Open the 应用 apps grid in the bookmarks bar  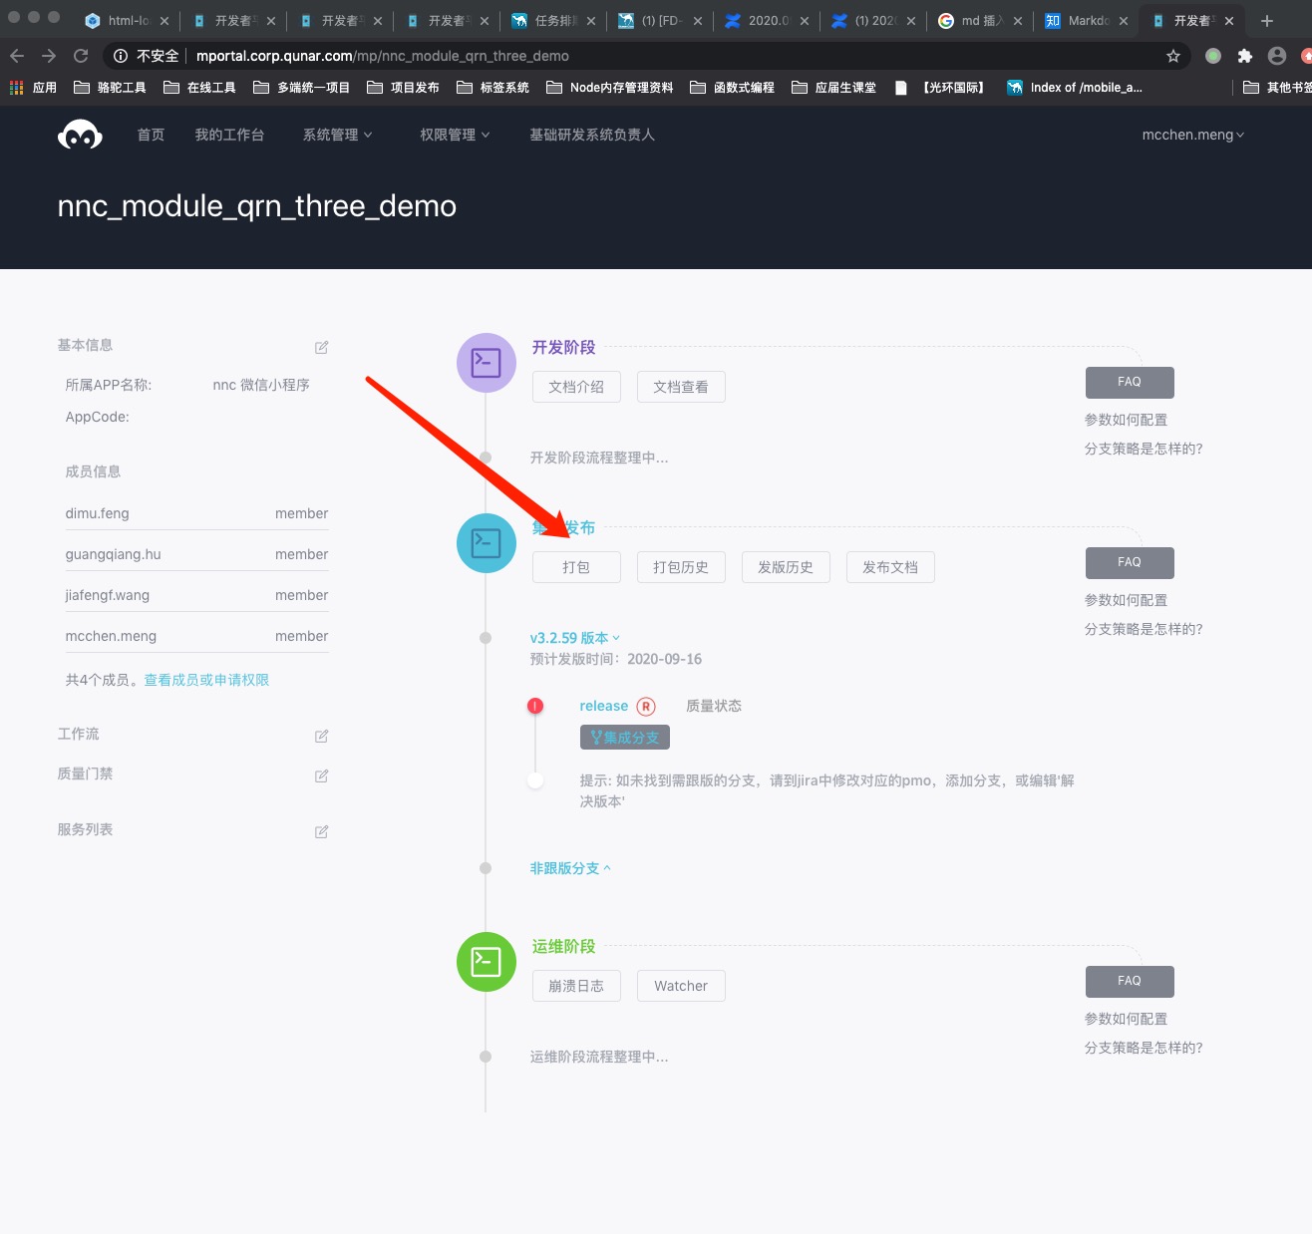[x=33, y=88]
